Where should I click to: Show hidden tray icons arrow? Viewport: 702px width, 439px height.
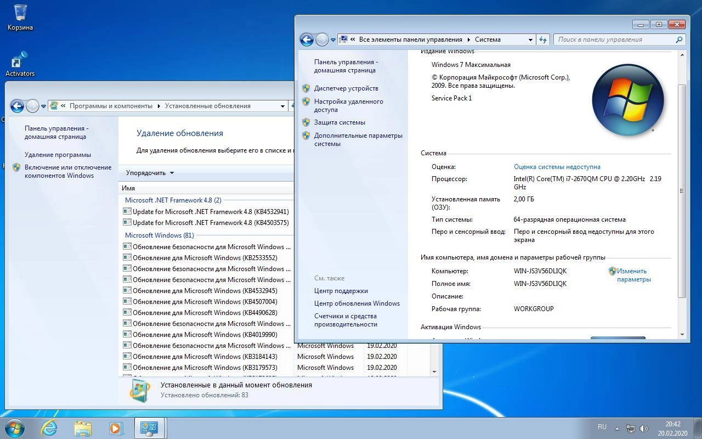[x=617, y=428]
